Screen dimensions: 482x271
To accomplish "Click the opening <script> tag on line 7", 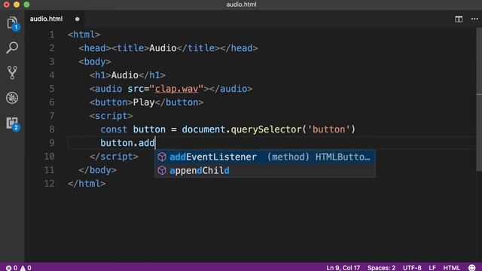I will pos(111,116).
